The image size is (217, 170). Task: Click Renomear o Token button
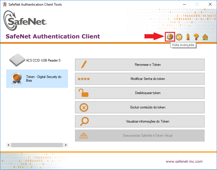[x=140, y=65]
